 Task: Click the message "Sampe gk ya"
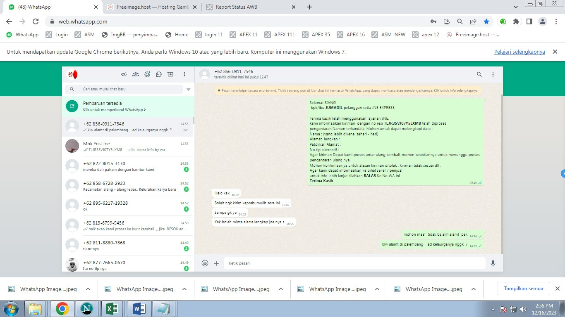tap(230, 213)
